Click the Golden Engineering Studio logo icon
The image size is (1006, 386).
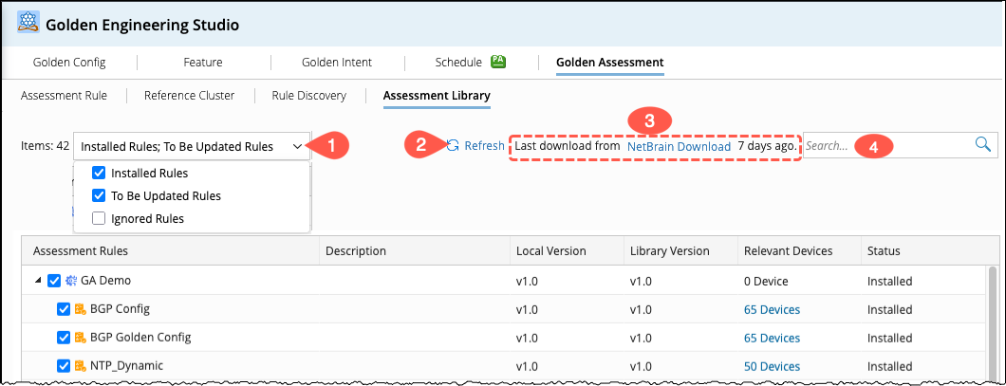(x=28, y=24)
